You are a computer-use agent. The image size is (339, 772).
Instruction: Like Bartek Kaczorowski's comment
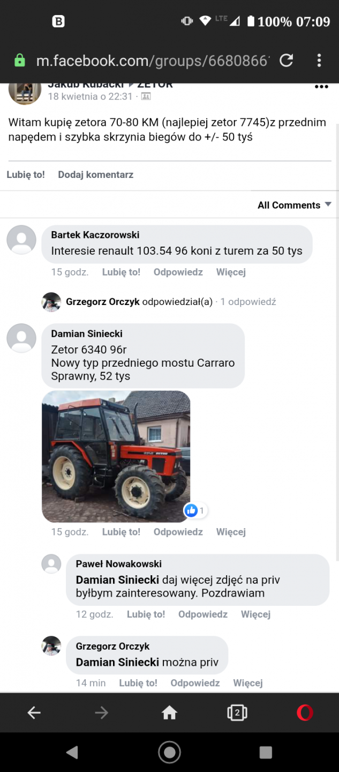(x=121, y=272)
